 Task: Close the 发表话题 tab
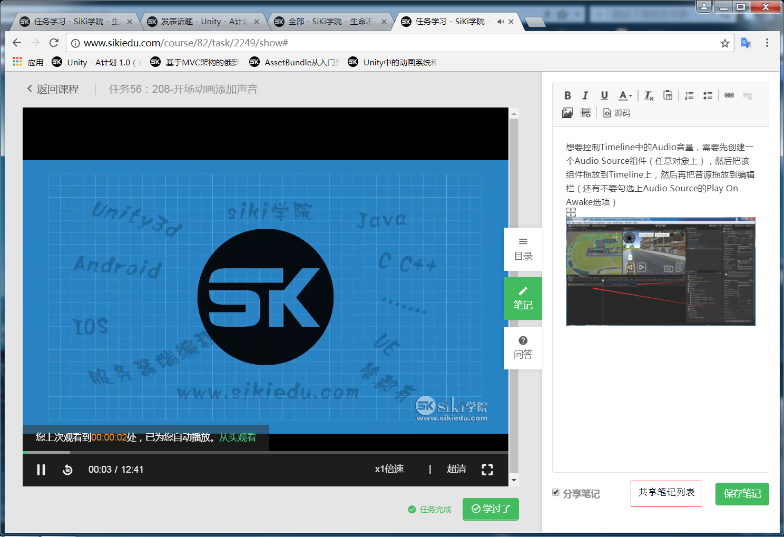257,22
